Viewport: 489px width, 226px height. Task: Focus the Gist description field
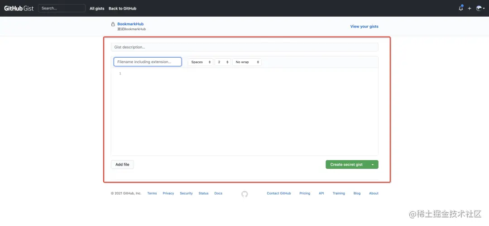tap(244, 47)
